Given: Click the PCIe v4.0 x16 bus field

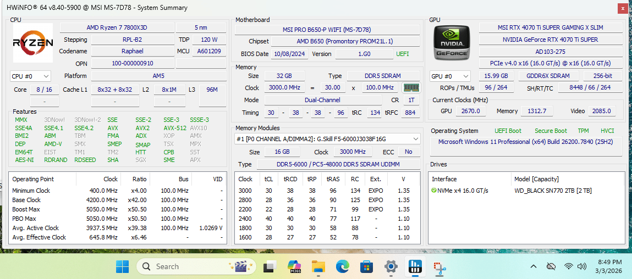Looking at the screenshot, I should tap(551, 63).
